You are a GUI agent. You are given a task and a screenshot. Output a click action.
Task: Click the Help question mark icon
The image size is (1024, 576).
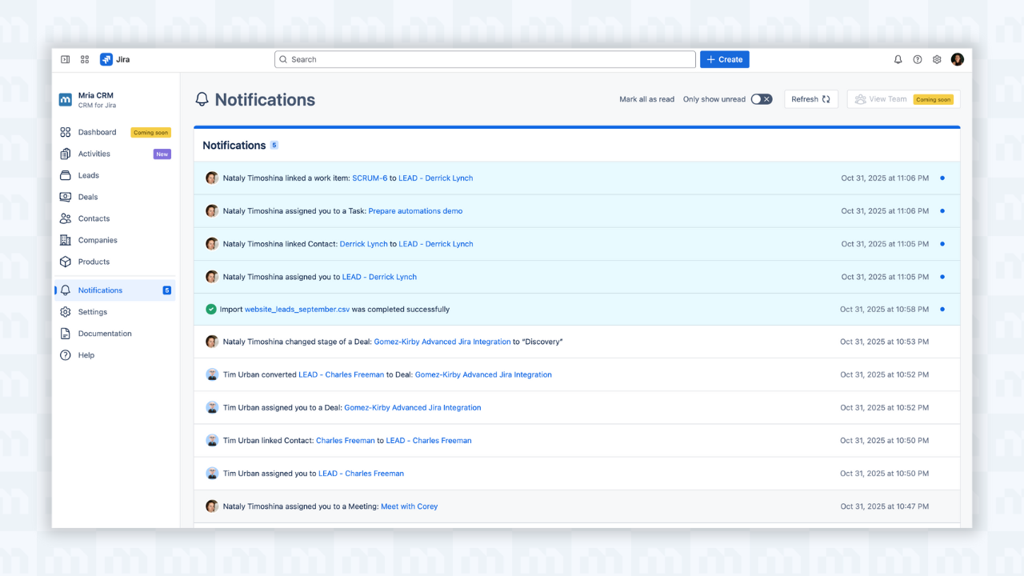[x=917, y=59]
